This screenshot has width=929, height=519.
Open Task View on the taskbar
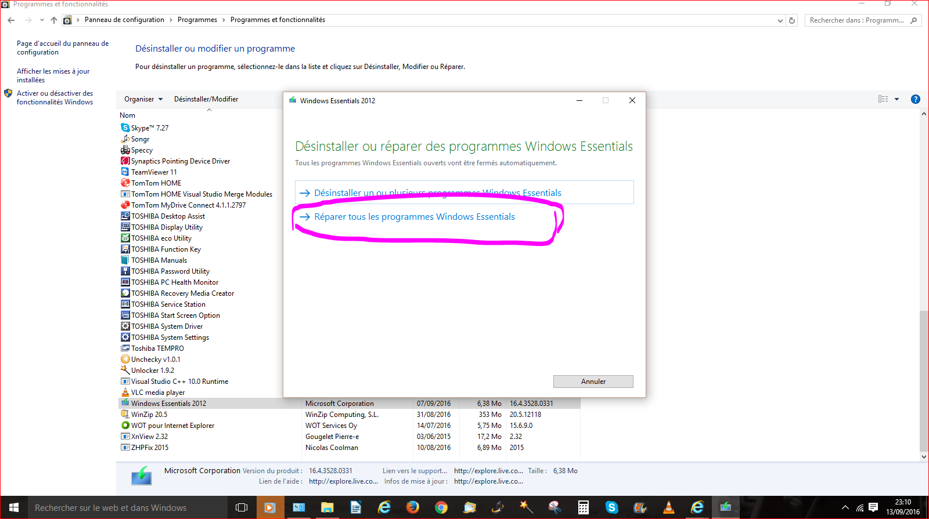242,507
